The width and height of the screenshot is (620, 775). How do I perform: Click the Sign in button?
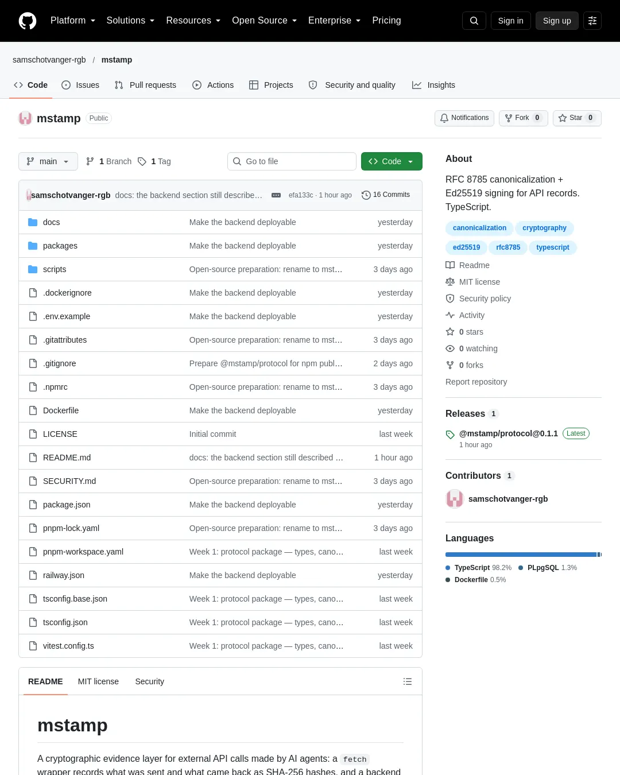(x=510, y=21)
